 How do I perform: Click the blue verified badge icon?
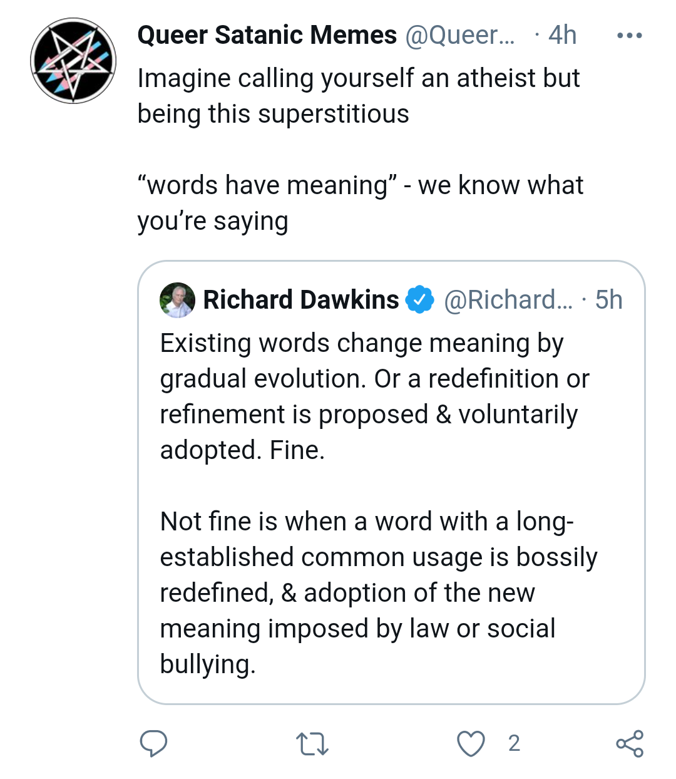click(x=420, y=300)
